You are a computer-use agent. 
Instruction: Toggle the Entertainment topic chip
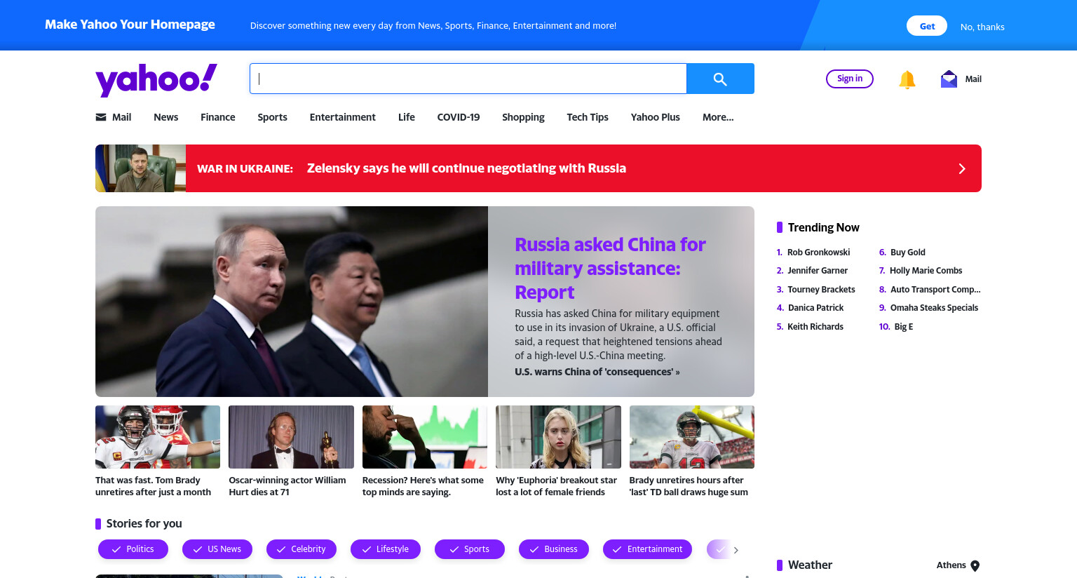647,549
